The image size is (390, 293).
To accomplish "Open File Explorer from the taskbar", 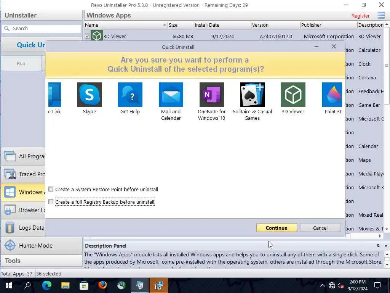I will [x=65, y=285].
